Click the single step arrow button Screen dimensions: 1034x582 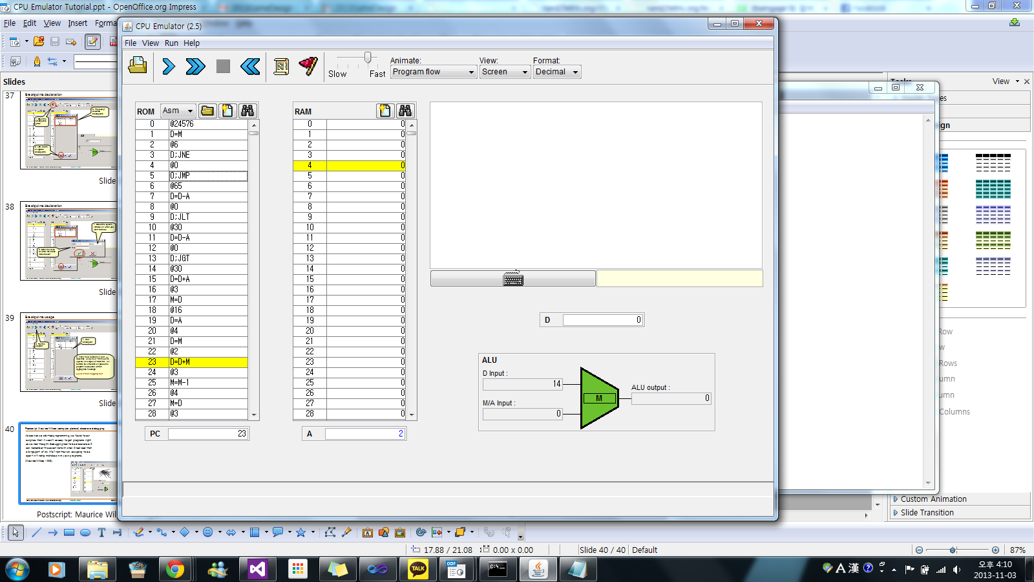coord(169,66)
